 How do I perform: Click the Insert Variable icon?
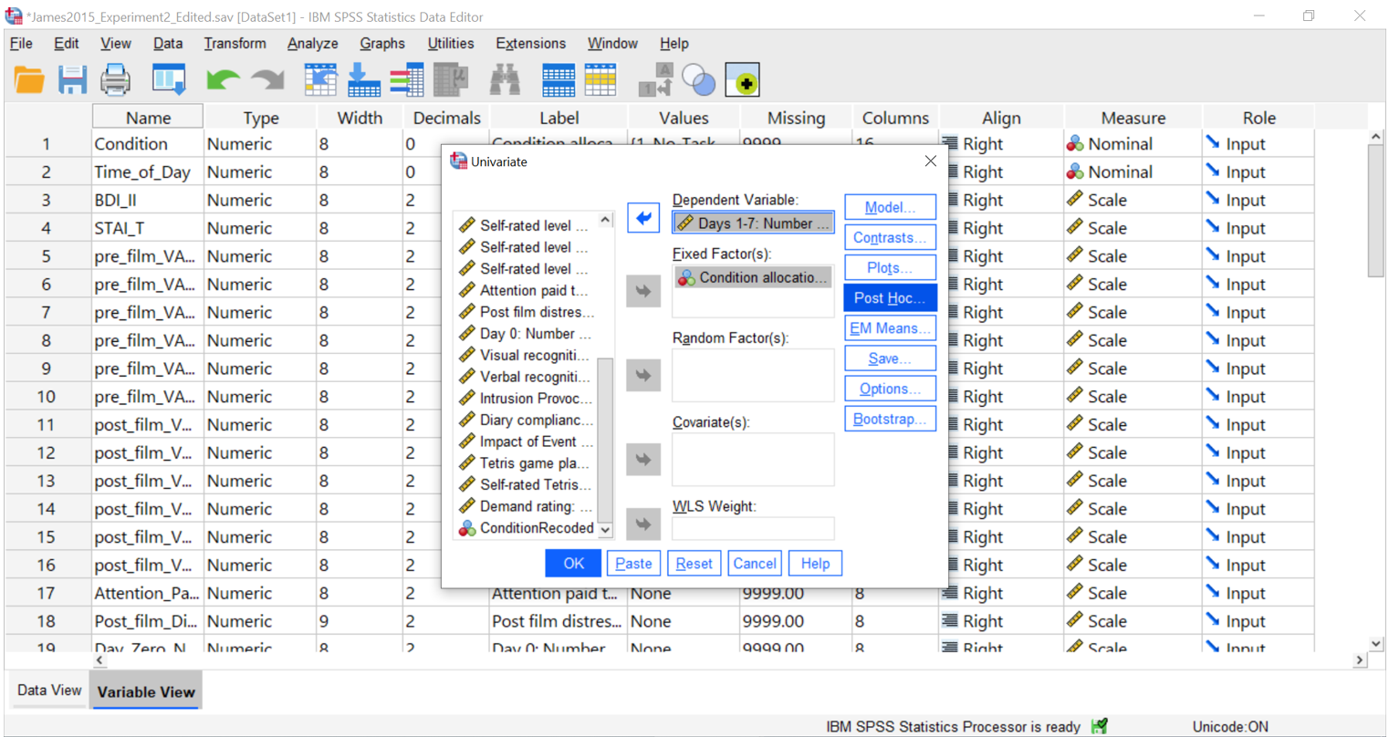coord(601,80)
